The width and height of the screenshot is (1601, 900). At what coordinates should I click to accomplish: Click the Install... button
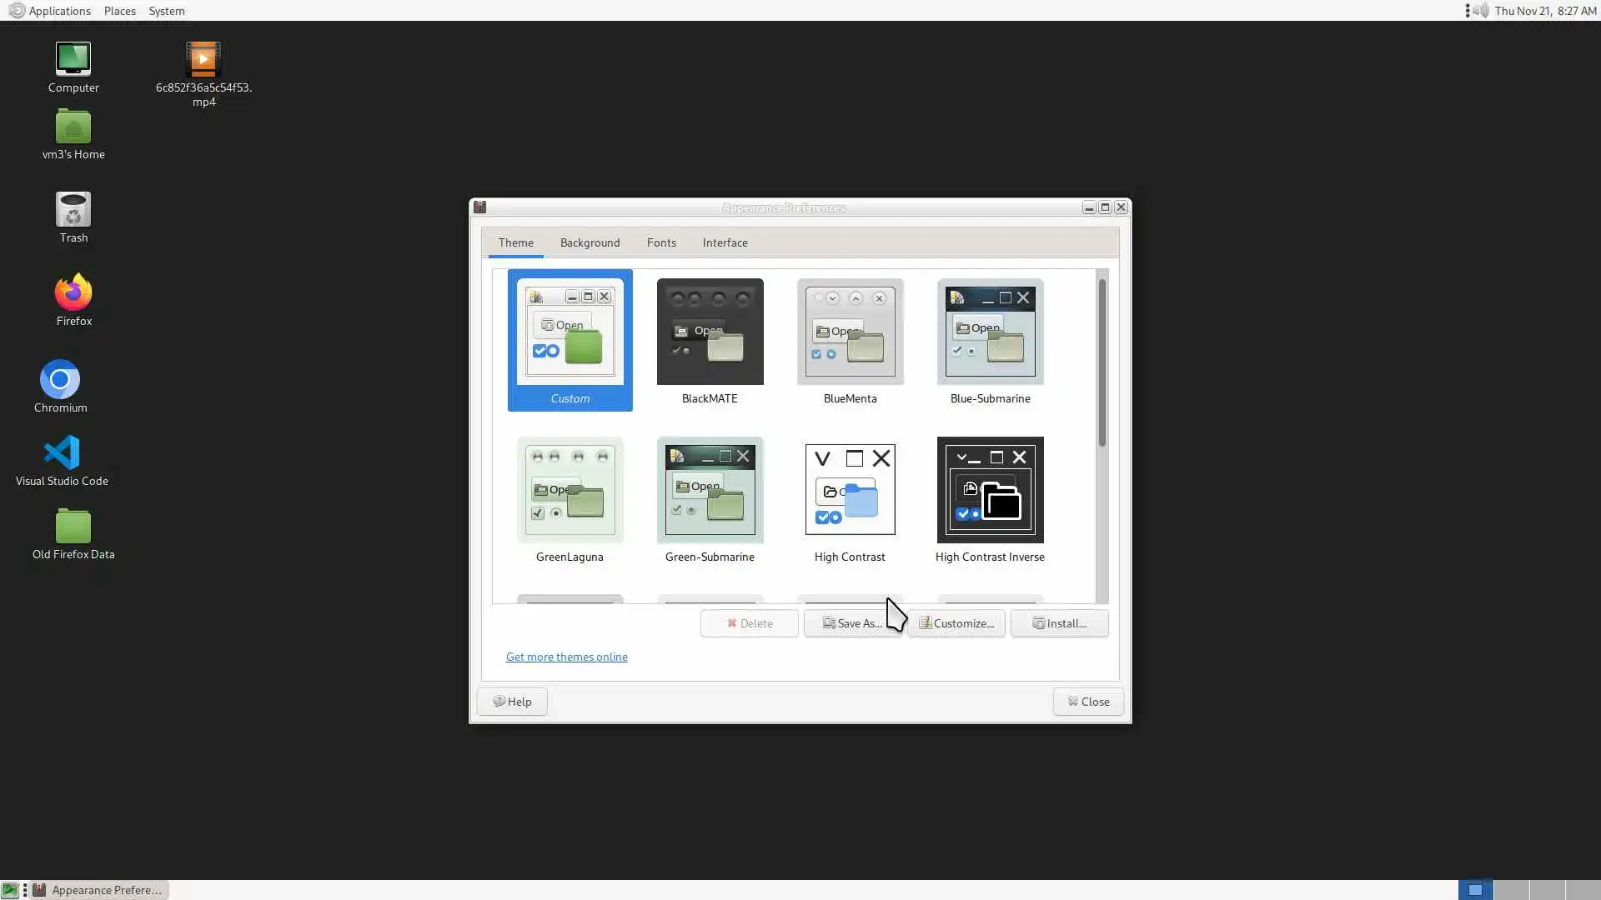pyautogui.click(x=1059, y=623)
